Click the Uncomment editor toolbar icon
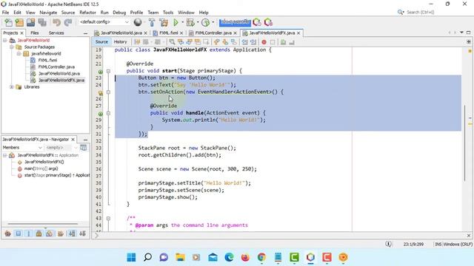The height and width of the screenshot is (266, 474). (x=292, y=42)
